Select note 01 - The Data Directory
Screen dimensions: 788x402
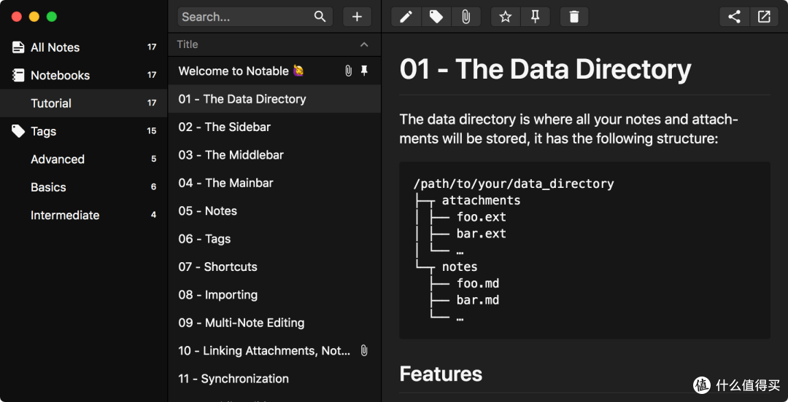click(274, 99)
